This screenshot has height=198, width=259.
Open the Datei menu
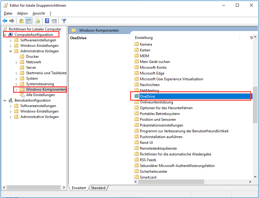8,13
